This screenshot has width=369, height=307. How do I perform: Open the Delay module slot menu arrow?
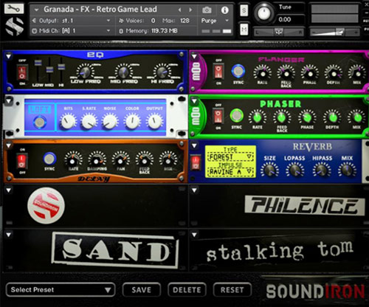pos(9,145)
